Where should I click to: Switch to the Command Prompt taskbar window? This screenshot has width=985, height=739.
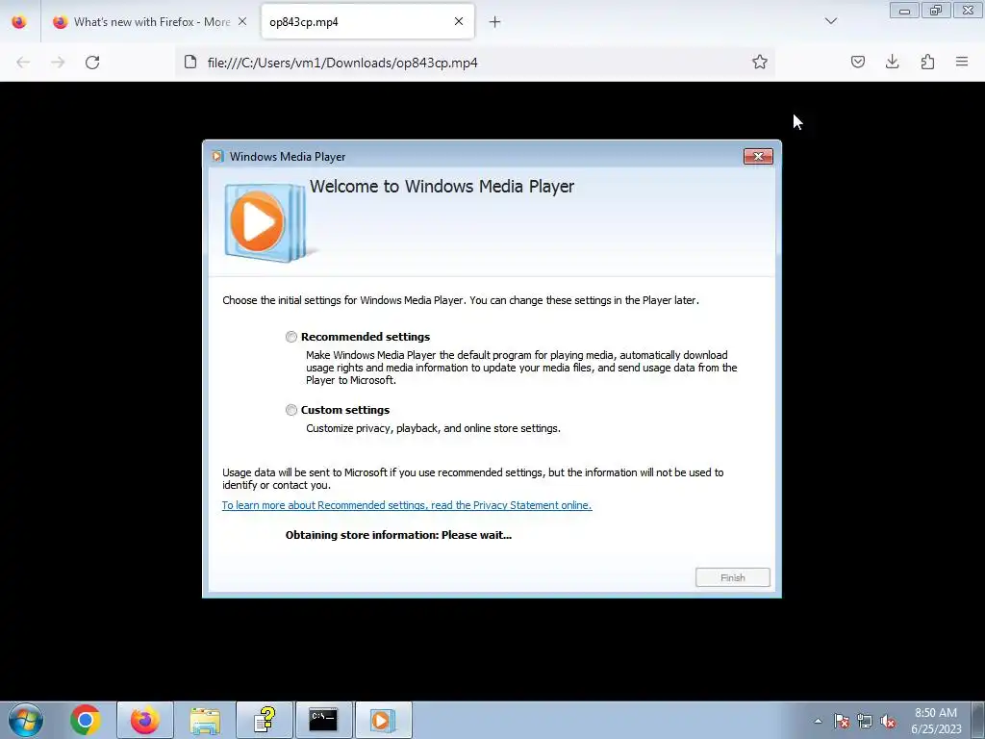click(x=324, y=720)
